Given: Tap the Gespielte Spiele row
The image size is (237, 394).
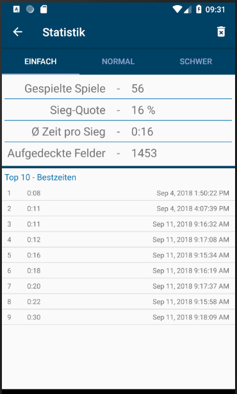Looking at the screenshot, I should click(118, 88).
